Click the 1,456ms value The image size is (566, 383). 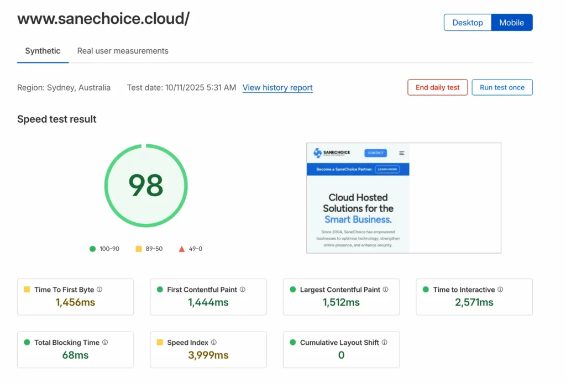click(75, 302)
